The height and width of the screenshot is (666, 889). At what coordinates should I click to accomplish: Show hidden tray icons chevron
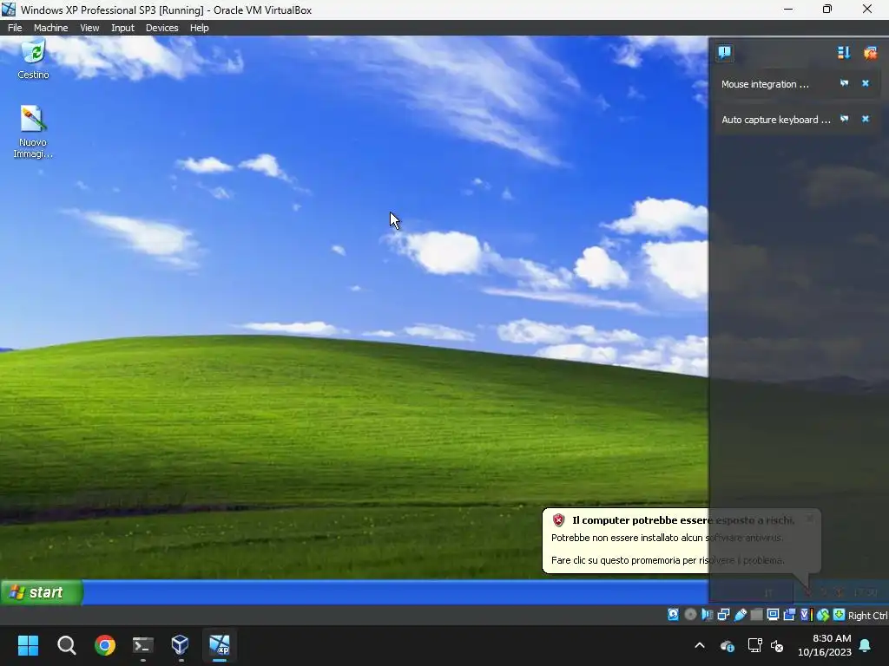[700, 645]
